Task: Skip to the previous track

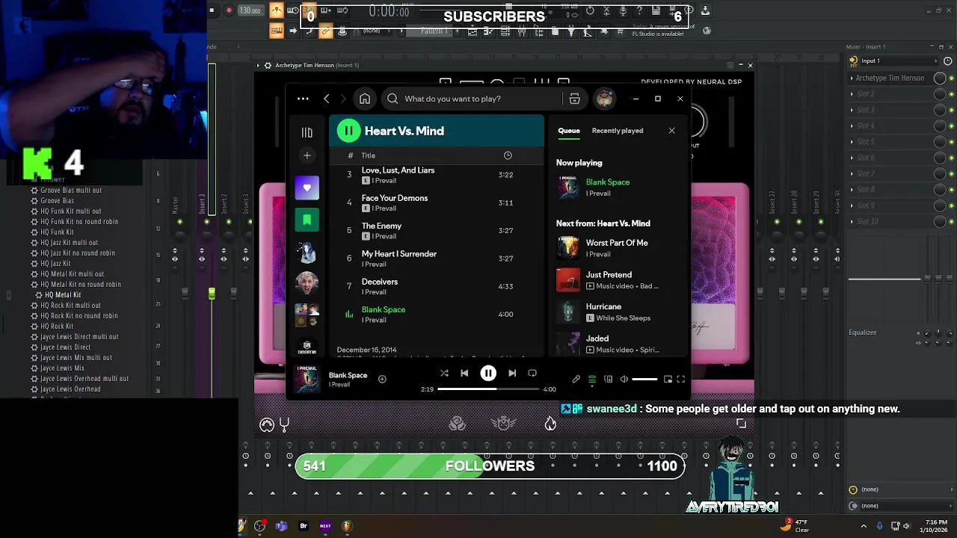Action: tap(464, 373)
